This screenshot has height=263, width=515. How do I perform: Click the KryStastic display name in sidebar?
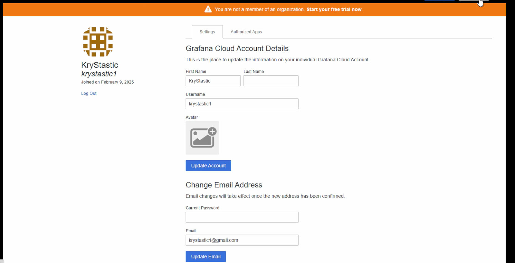[100, 65]
